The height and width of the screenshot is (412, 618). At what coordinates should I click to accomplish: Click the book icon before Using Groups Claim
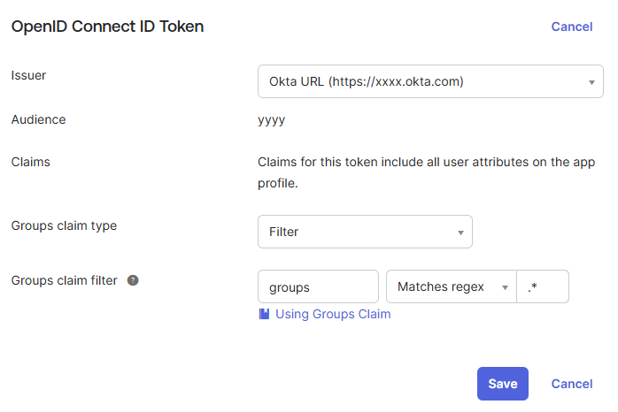(264, 314)
